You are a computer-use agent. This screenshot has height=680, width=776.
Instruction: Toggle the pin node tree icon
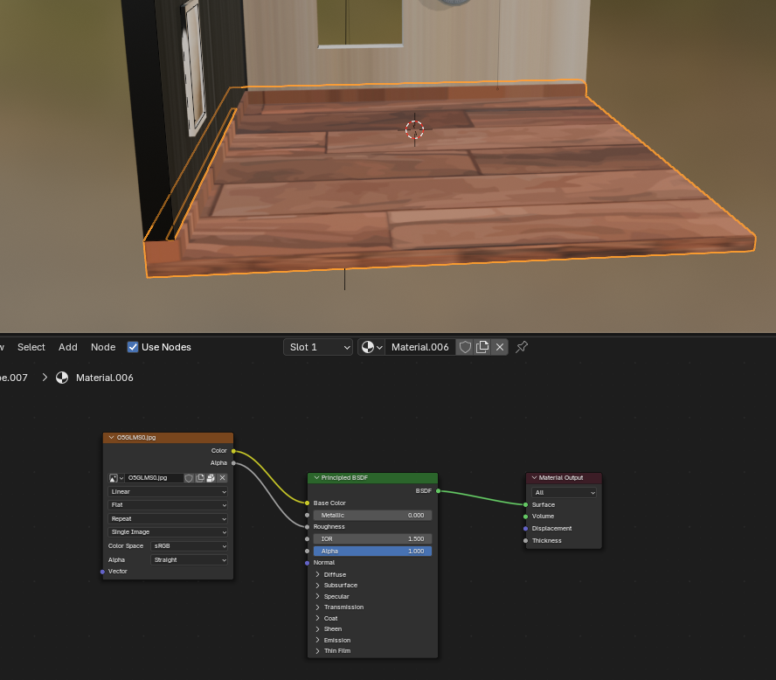(522, 347)
